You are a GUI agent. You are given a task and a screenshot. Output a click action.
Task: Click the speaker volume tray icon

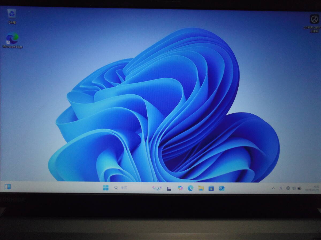(x=294, y=188)
